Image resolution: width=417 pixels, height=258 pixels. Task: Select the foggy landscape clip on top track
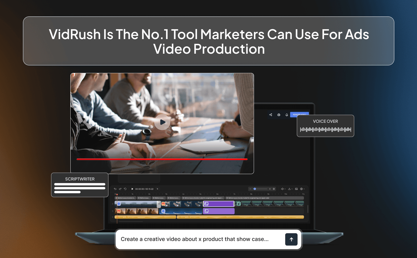[136, 204]
